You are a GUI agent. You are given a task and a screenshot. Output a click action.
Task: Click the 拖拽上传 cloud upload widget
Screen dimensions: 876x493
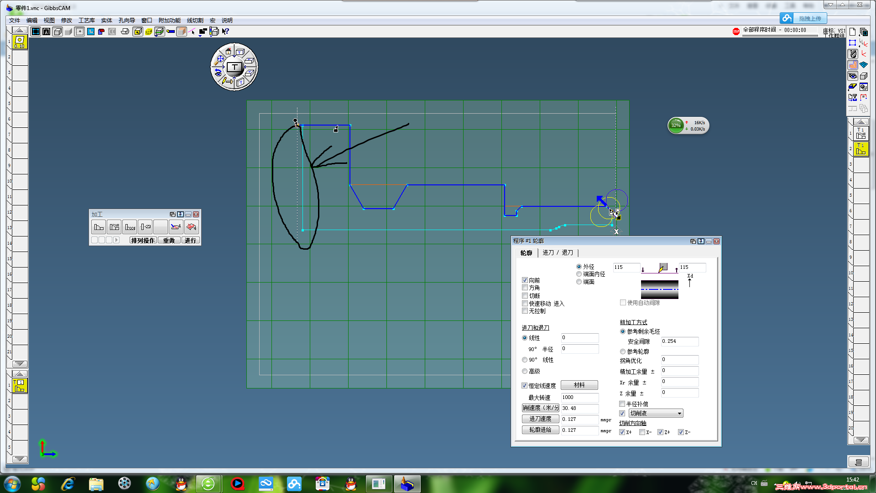[x=803, y=18]
